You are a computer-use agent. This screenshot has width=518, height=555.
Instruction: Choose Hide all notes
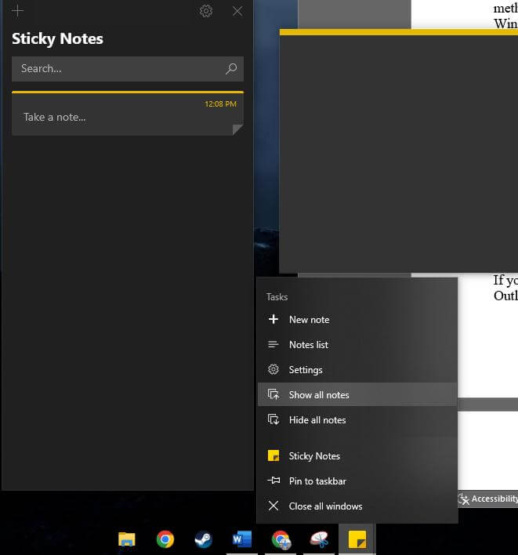(357, 420)
